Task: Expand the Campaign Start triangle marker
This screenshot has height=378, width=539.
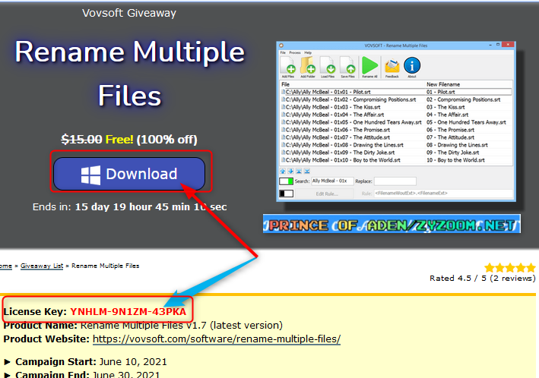Action: click(7, 362)
